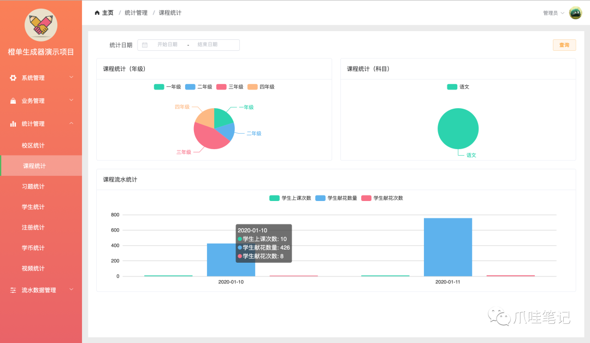
Task: Click the 课程统计（年级） card title
Action: click(x=124, y=69)
